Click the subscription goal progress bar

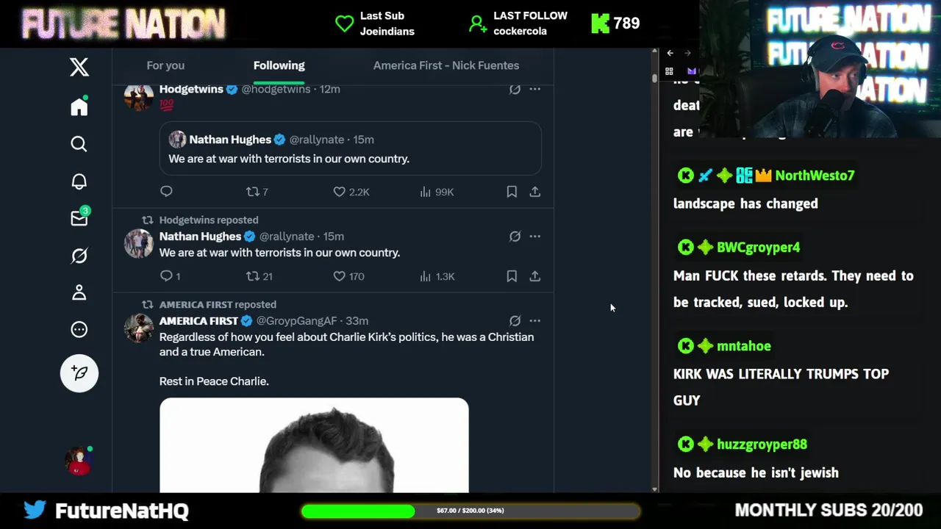pos(470,511)
